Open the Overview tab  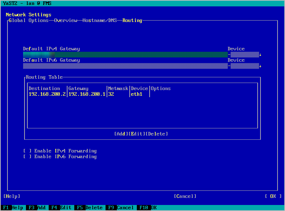tap(65, 21)
